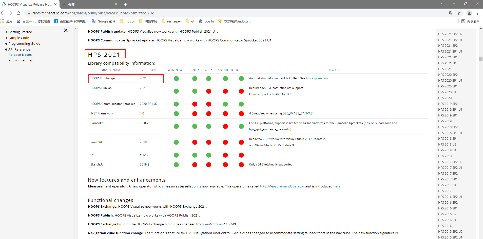
Task: Open the qt bookmark folder
Action: click(x=190, y=21)
